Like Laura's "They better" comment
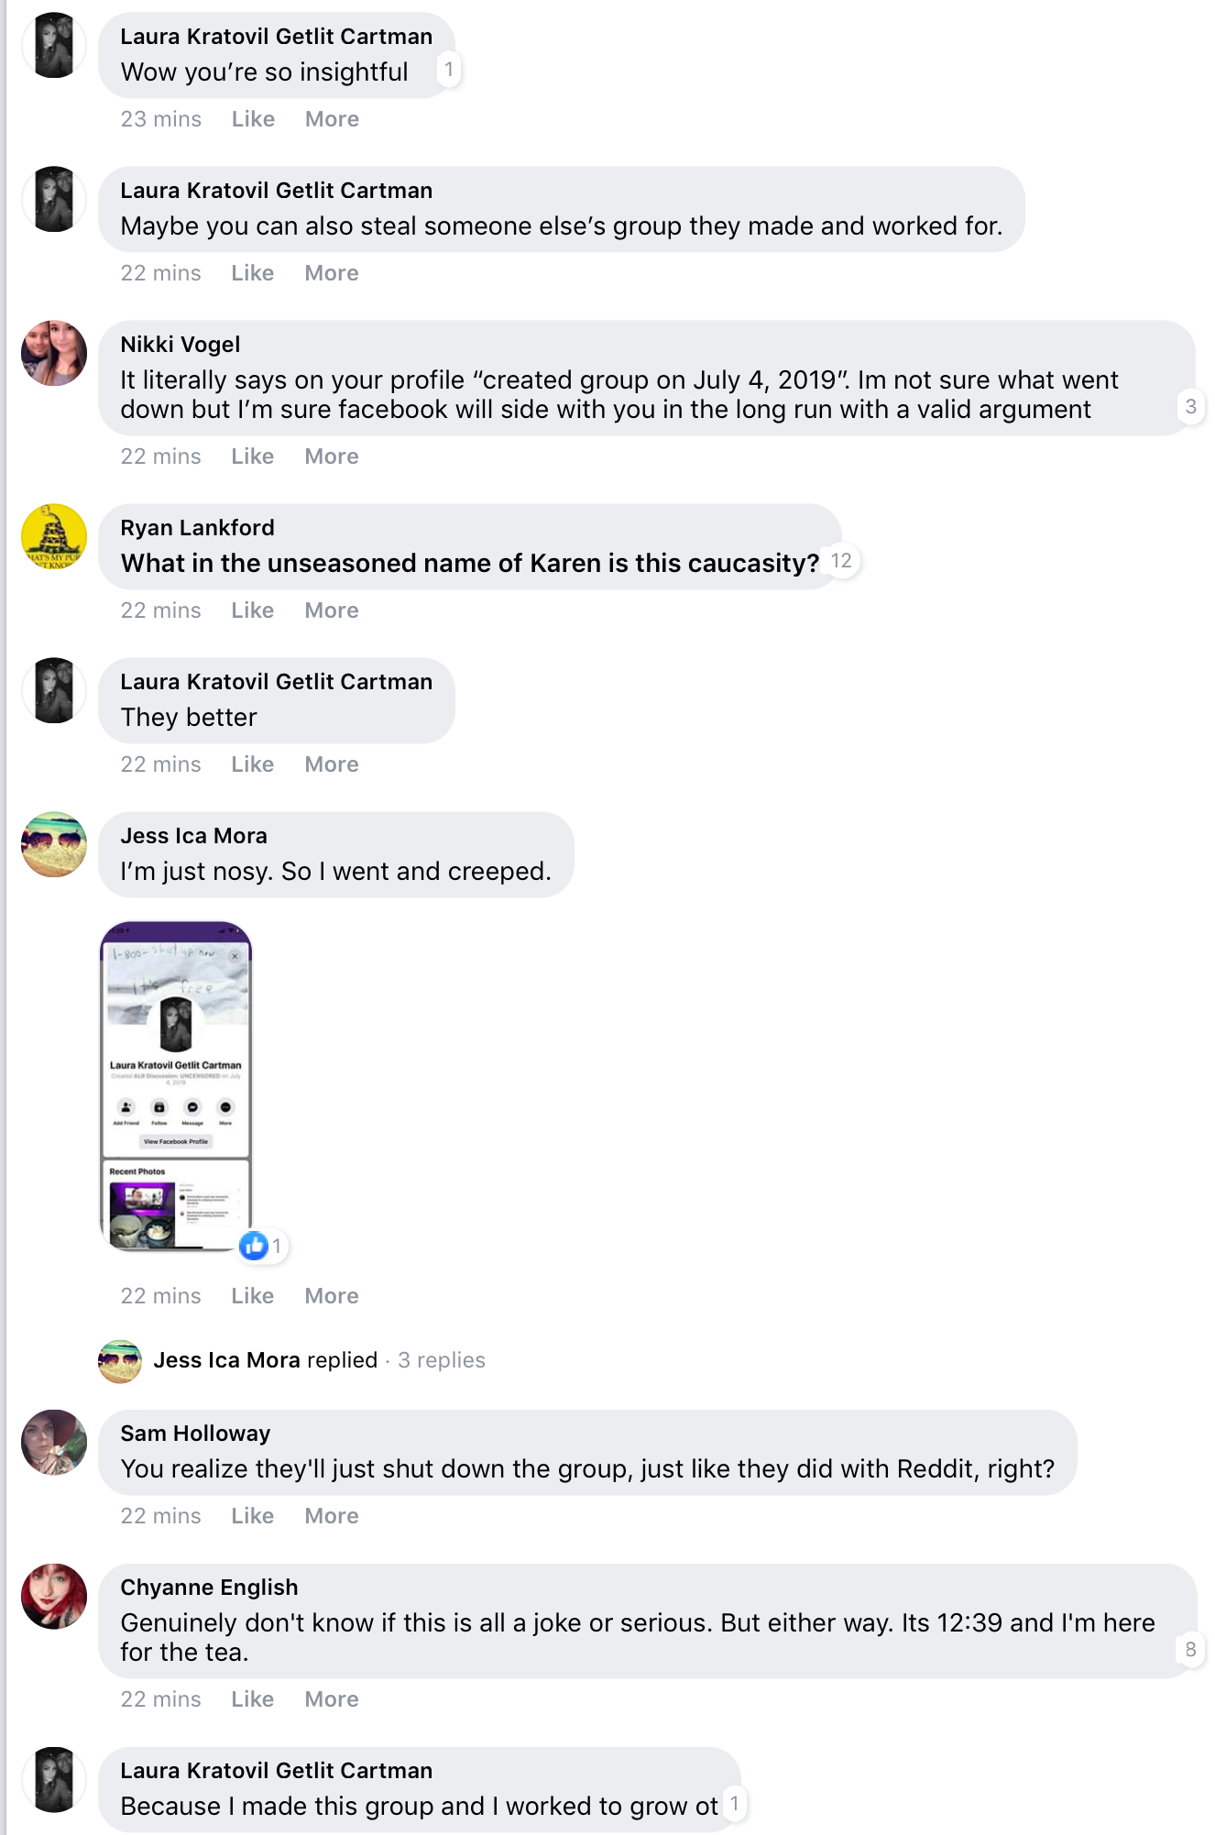The height and width of the screenshot is (1835, 1215). pyautogui.click(x=253, y=764)
